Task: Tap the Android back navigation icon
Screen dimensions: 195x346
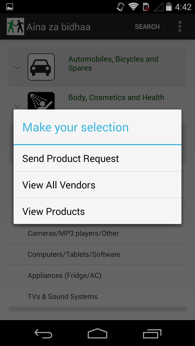Action: coord(43,334)
